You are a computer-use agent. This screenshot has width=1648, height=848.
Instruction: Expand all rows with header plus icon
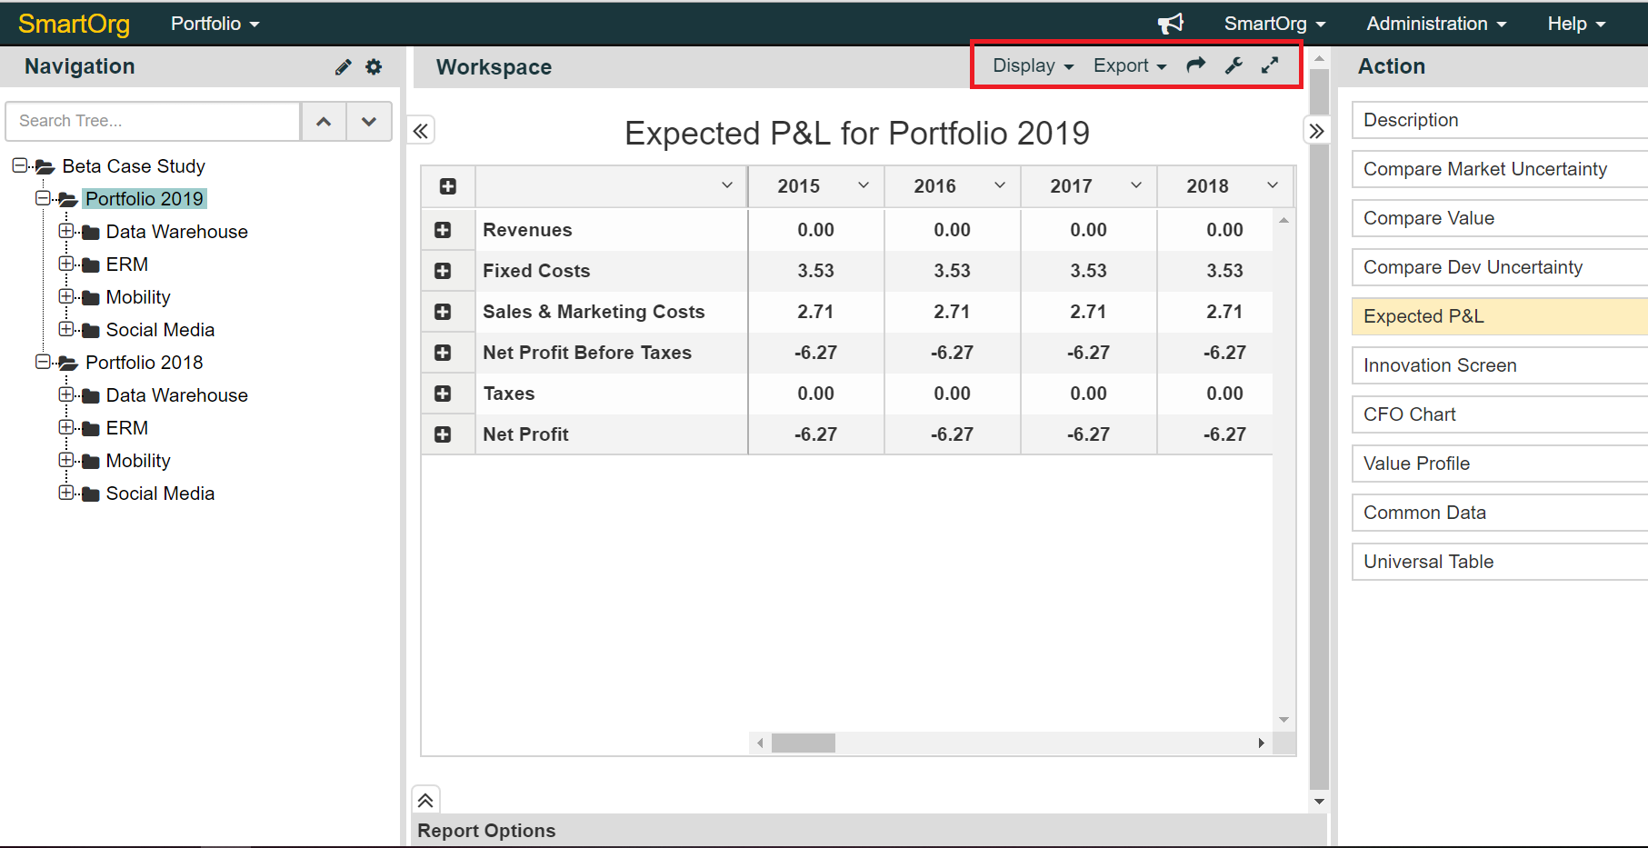[x=448, y=186]
